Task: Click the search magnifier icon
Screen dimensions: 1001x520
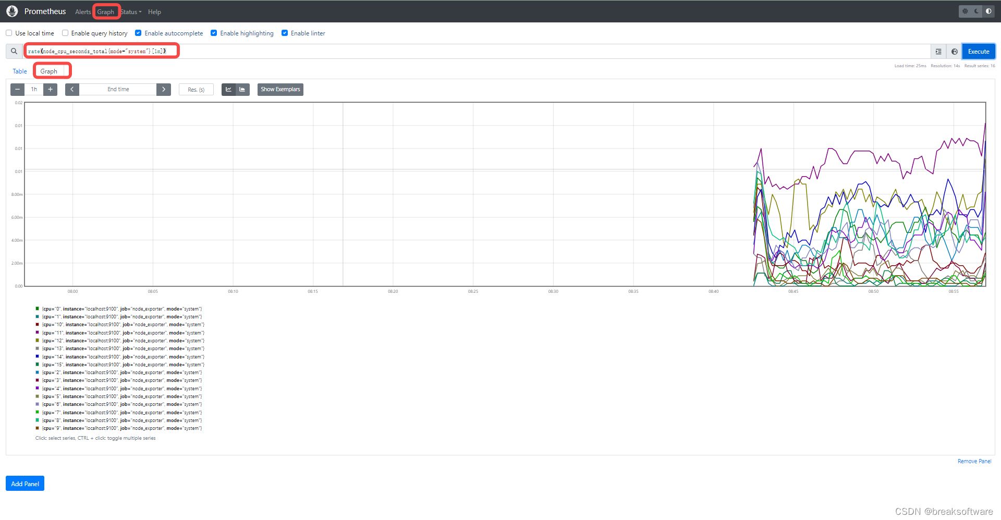Action: 14,51
